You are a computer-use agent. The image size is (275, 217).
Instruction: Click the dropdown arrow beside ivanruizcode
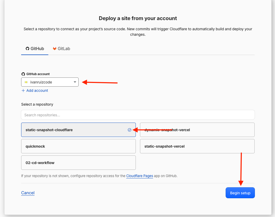point(75,82)
